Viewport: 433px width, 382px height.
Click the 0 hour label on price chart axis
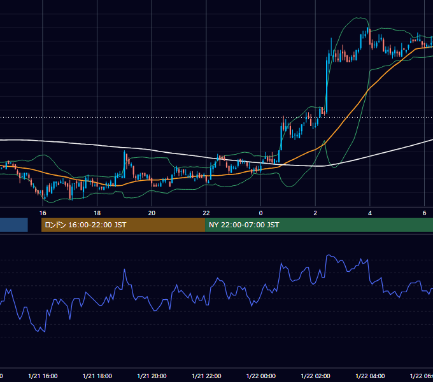pyautogui.click(x=260, y=213)
